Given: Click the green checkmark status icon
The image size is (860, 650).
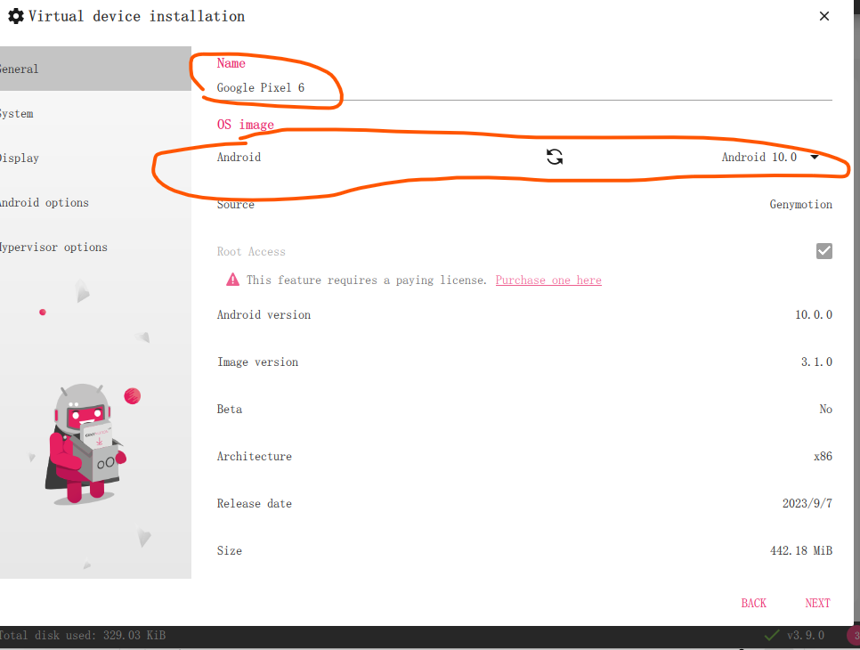Looking at the screenshot, I should [x=772, y=635].
